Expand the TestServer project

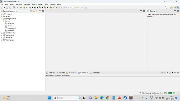(1, 38)
